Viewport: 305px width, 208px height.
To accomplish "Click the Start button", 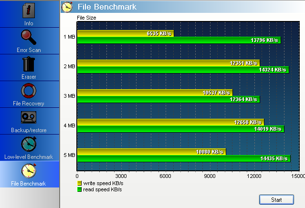I will pyautogui.click(x=276, y=199).
